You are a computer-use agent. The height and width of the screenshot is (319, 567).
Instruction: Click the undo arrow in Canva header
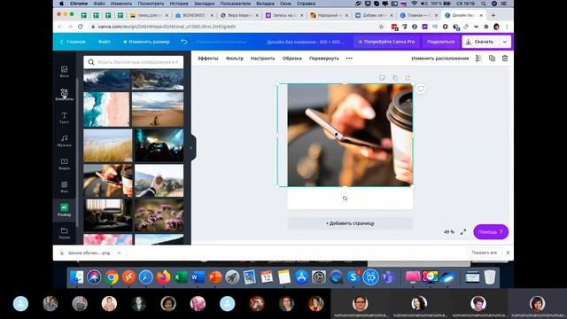(184, 42)
